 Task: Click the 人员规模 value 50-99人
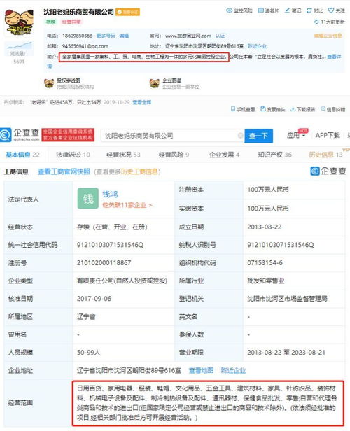88,353
